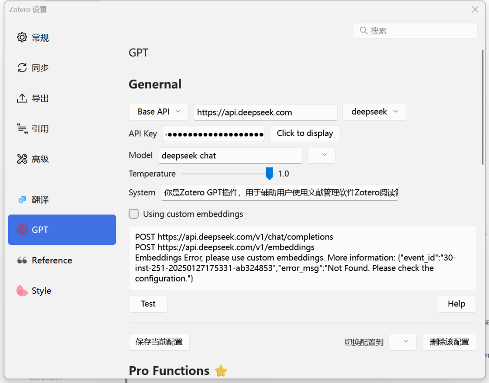Click the 保存当前配置 button
The width and height of the screenshot is (489, 383).
click(159, 342)
